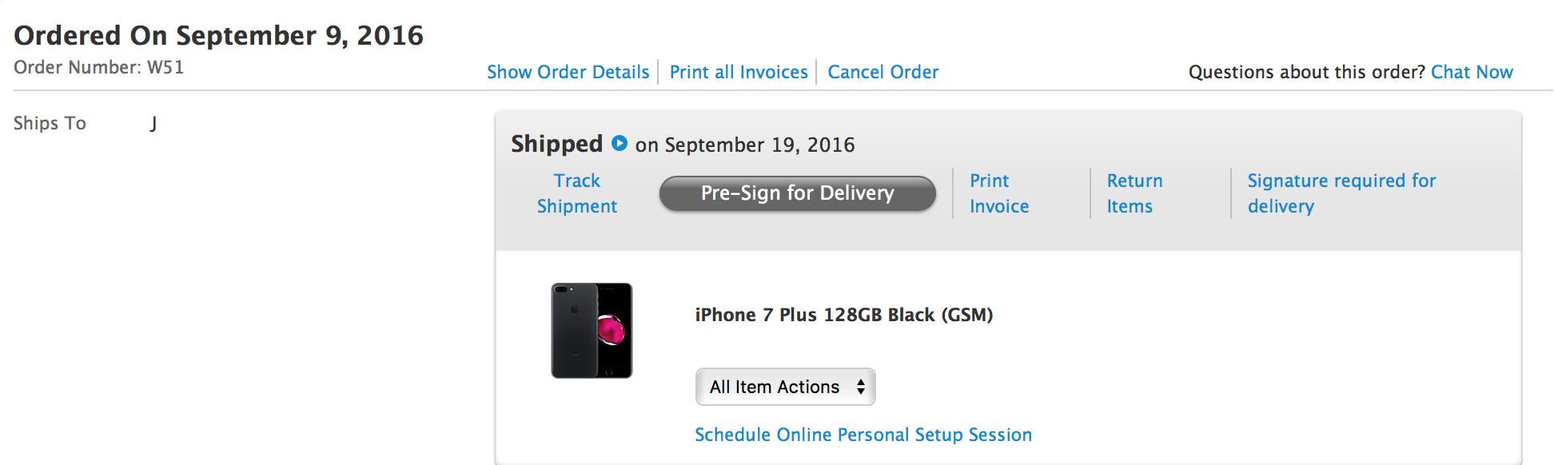Click the Ships To label
This screenshot has height=465, width=1554.
click(50, 123)
